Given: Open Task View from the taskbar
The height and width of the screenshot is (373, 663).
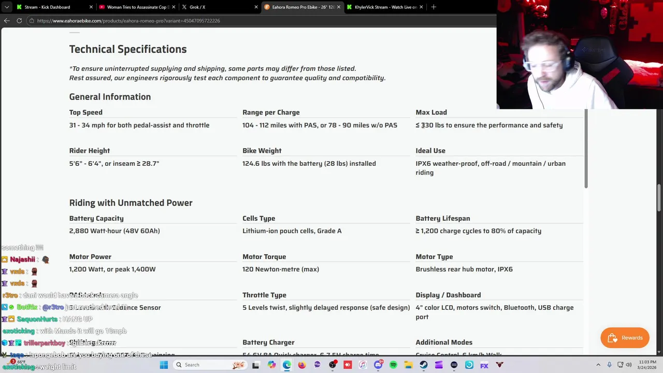Looking at the screenshot, I should pyautogui.click(x=256, y=365).
